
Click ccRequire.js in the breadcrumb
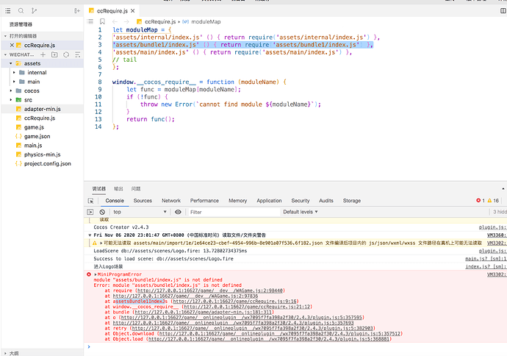coord(160,21)
